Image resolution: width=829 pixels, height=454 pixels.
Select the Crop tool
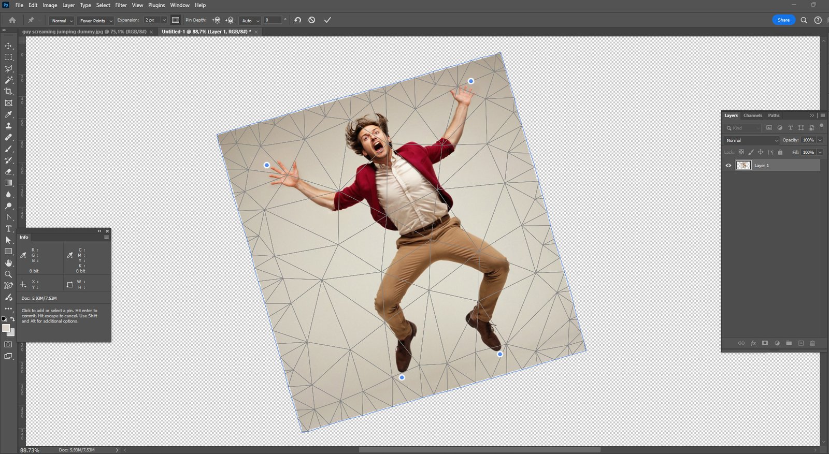[x=8, y=92]
